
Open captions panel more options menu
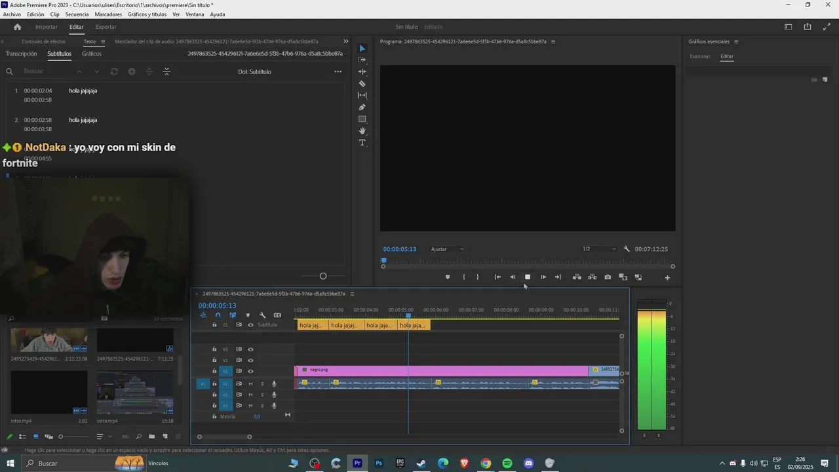coord(338,71)
